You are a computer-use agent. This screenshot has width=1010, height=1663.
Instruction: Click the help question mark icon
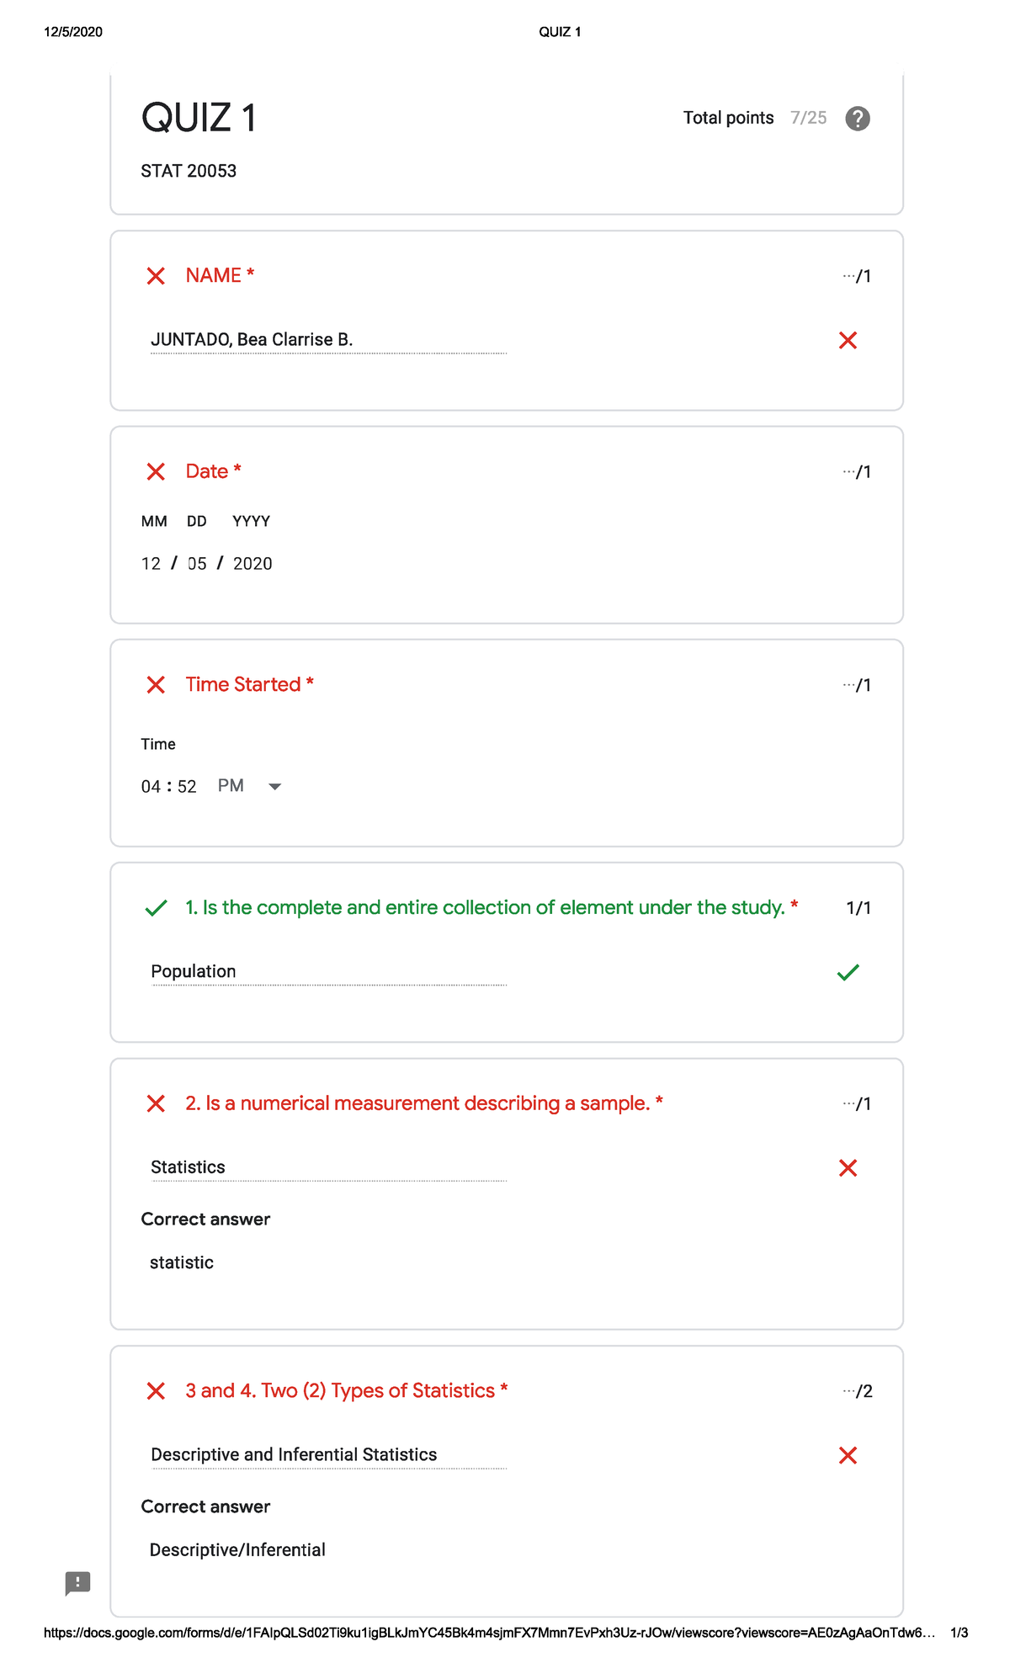pyautogui.click(x=857, y=119)
